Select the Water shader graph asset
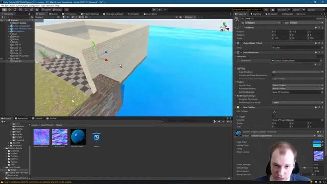 pyautogui.click(x=96, y=137)
